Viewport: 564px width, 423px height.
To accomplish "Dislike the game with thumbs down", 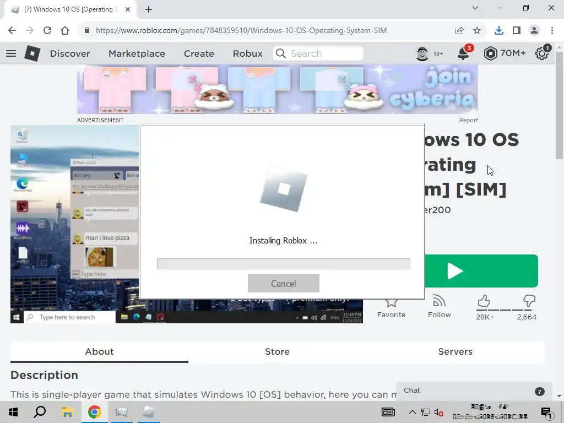I will pos(529,301).
